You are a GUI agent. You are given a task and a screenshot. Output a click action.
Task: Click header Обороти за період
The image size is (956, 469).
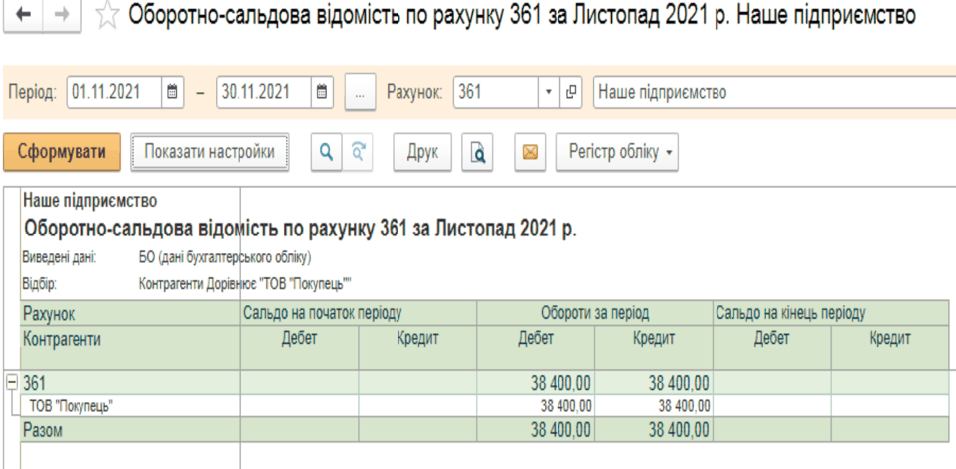[594, 313]
